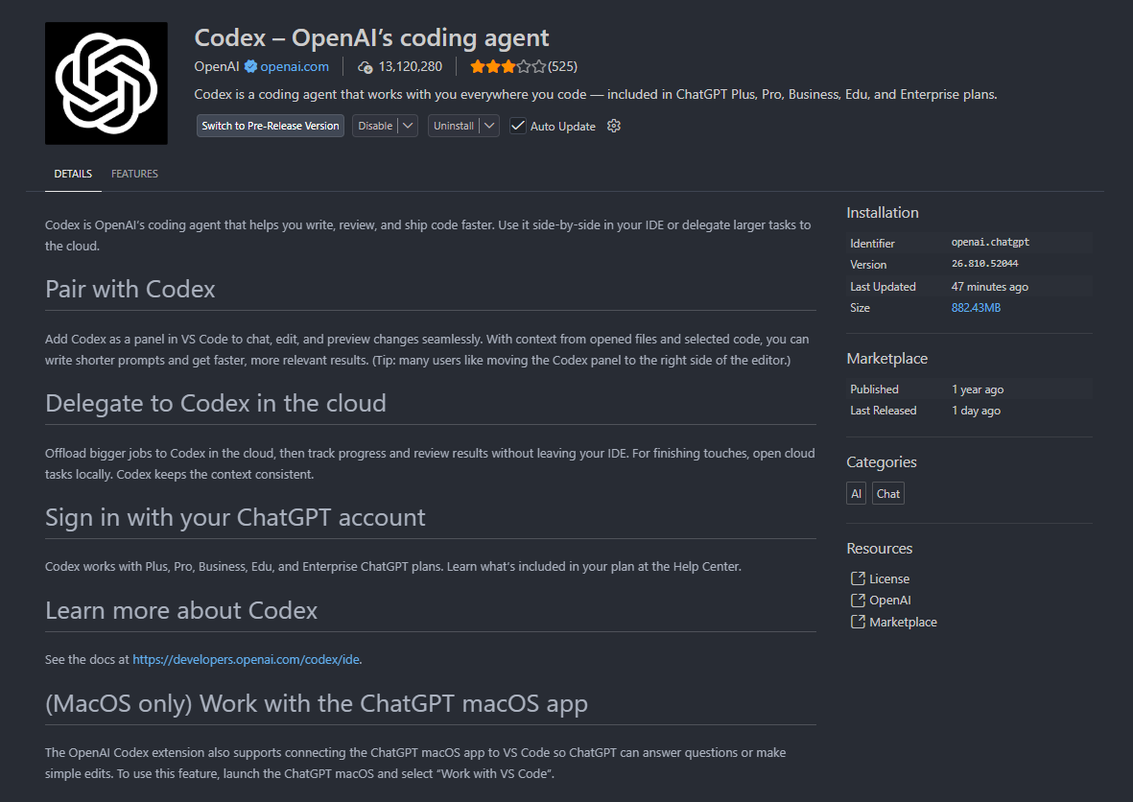
Task: Open the developers.openai.com/codex/ide docs link
Action: tap(246, 659)
